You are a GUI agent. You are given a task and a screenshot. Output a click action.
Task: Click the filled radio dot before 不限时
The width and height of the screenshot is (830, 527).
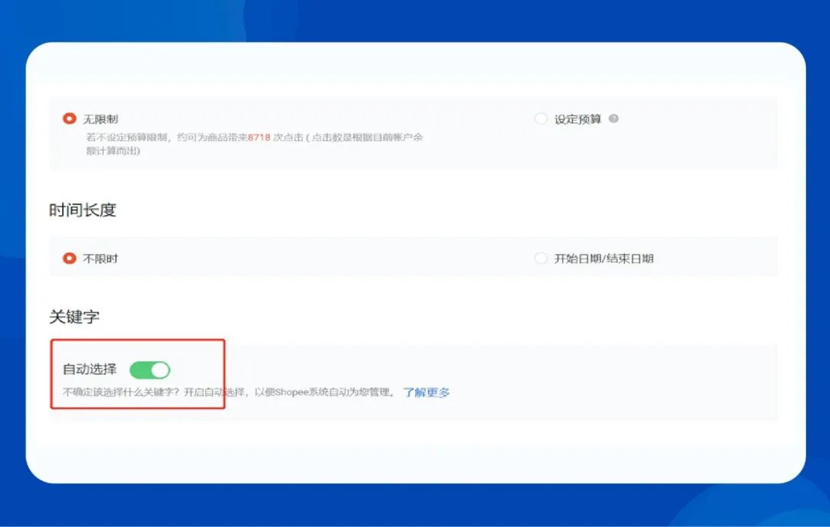[x=69, y=259]
